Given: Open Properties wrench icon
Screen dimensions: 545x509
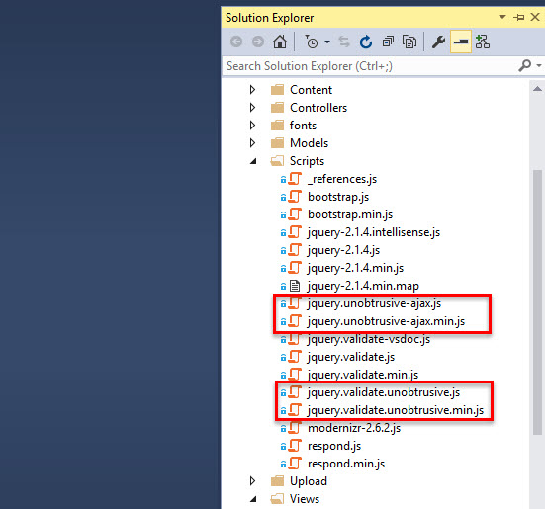Looking at the screenshot, I should 438,42.
